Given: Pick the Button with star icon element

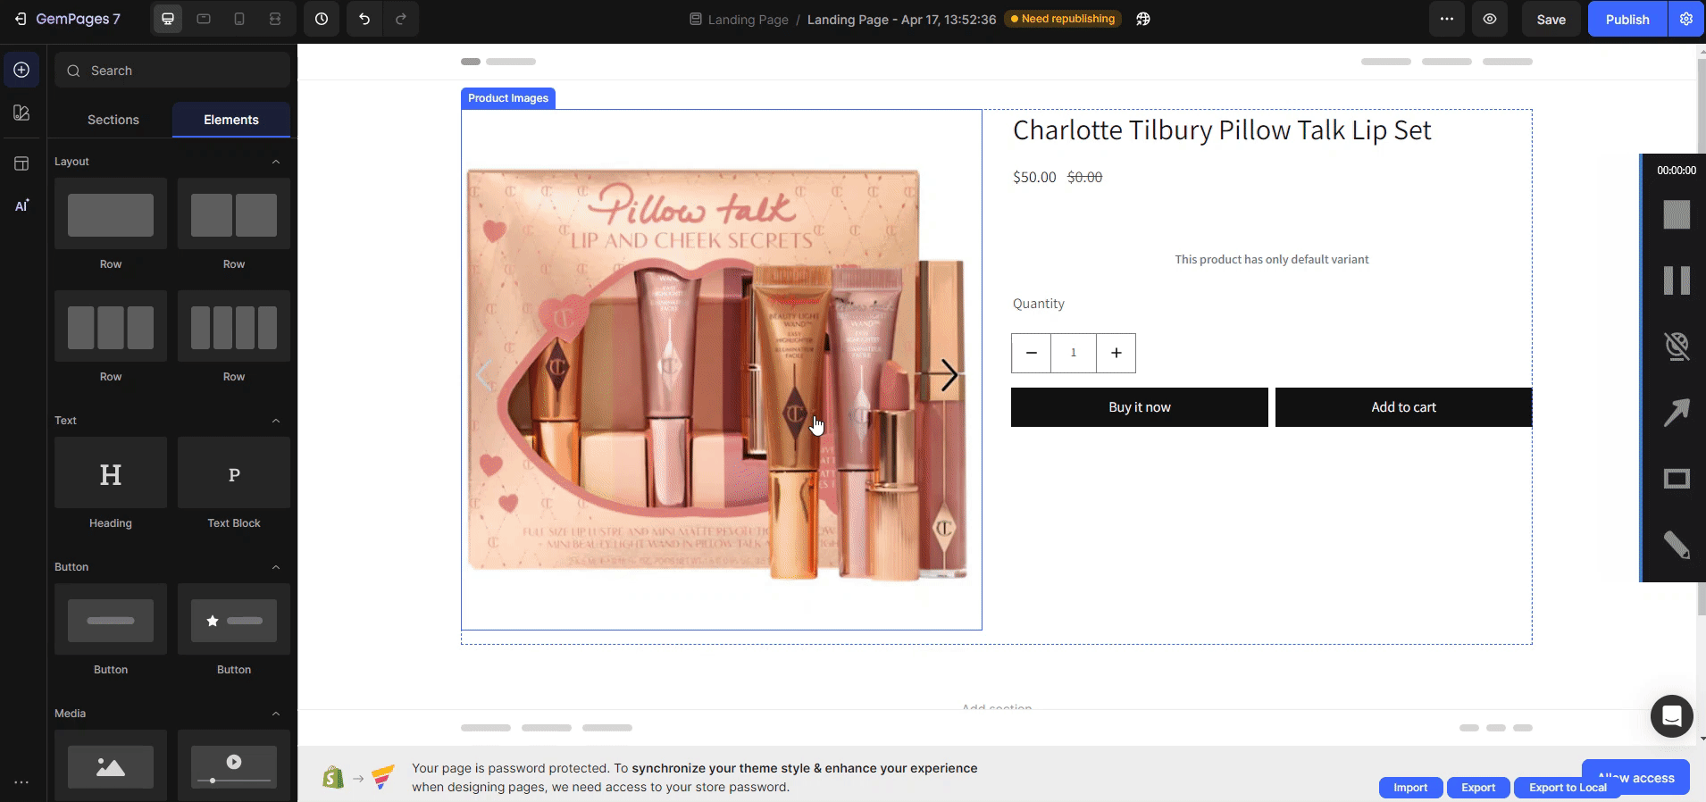Looking at the screenshot, I should coord(234,620).
